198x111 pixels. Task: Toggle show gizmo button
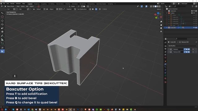click(x=142, y=6)
